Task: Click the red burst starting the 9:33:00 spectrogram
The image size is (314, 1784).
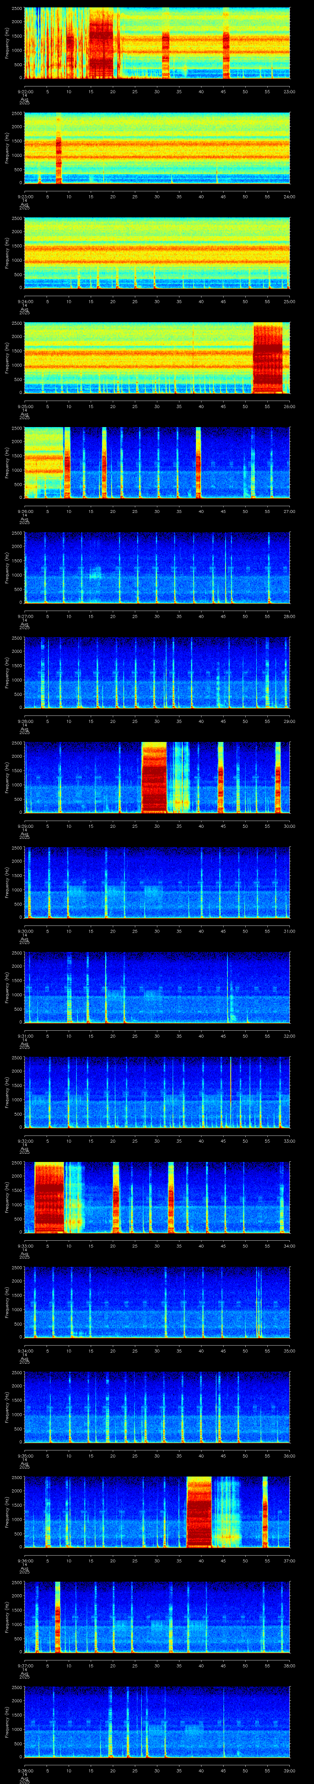Action: coord(49,1197)
